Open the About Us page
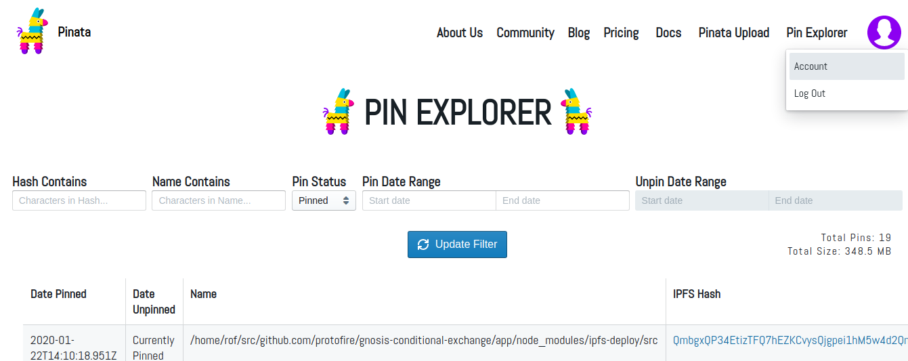 click(460, 33)
